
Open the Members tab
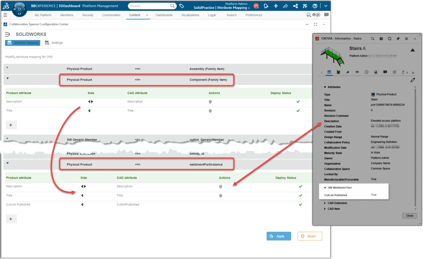[67, 15]
